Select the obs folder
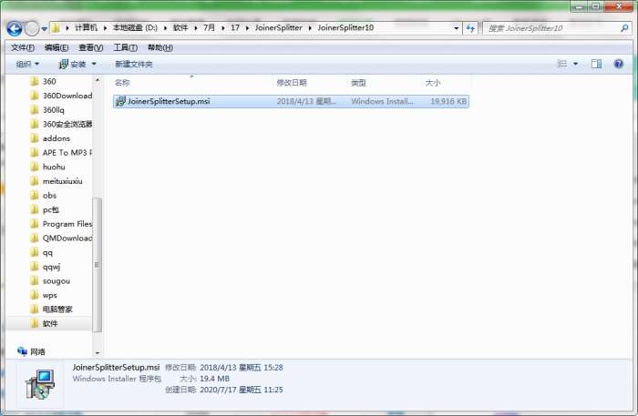 point(49,196)
